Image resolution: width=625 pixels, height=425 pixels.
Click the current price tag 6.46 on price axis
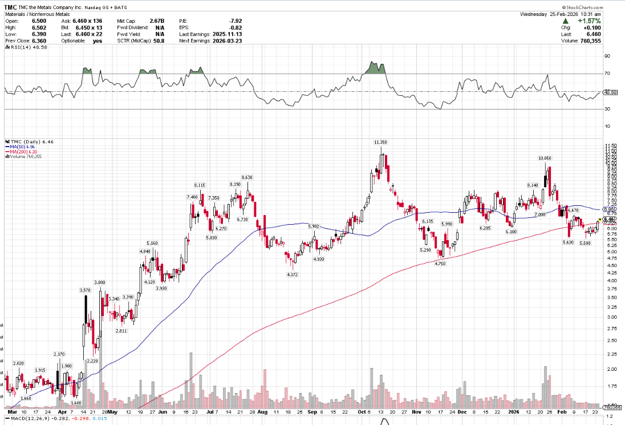609,219
